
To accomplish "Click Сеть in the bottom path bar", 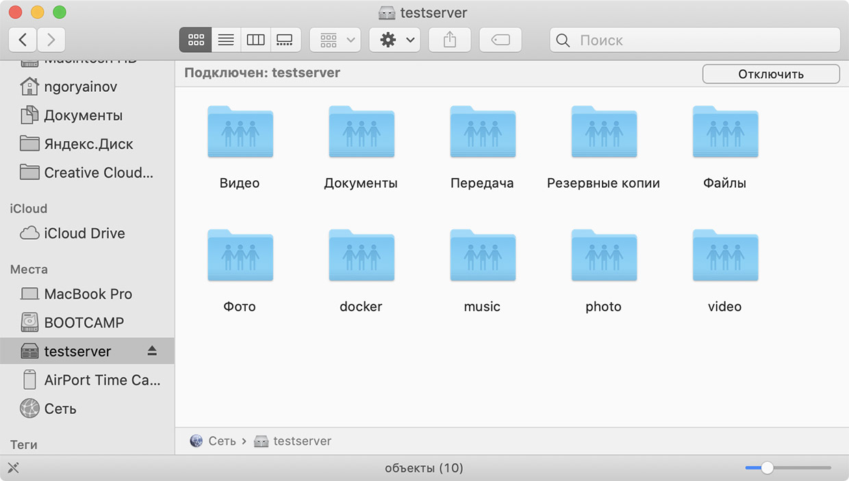I will coord(221,441).
